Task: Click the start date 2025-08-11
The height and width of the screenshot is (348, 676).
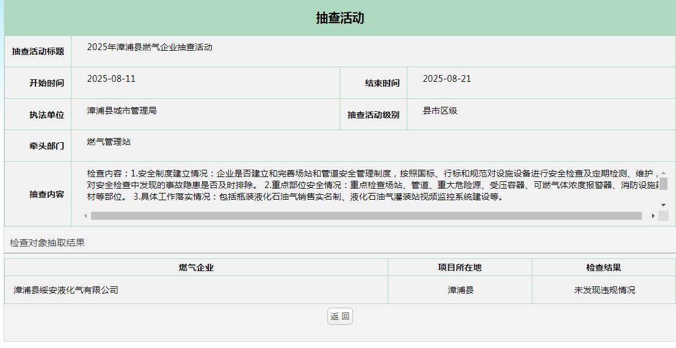Action: [x=111, y=79]
